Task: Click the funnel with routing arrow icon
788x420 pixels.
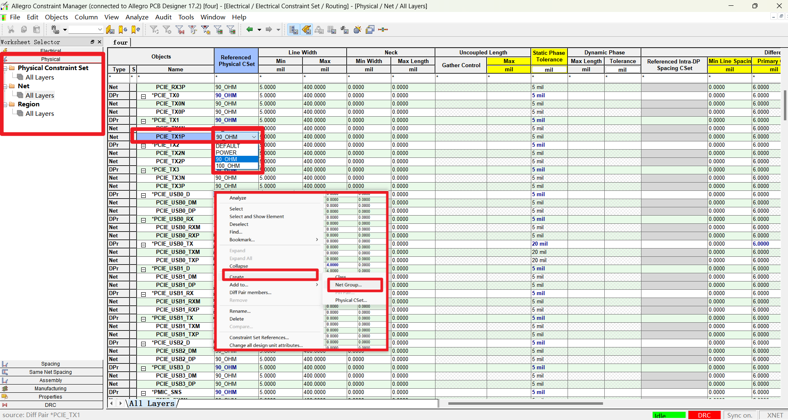Action: 193,29
